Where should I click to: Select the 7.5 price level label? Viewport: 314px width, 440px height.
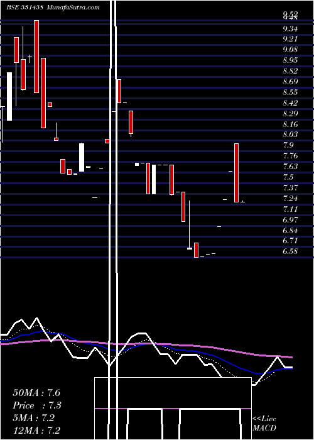[288, 177]
